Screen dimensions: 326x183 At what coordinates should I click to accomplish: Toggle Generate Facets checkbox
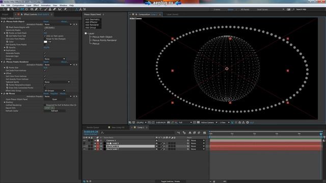point(45,53)
